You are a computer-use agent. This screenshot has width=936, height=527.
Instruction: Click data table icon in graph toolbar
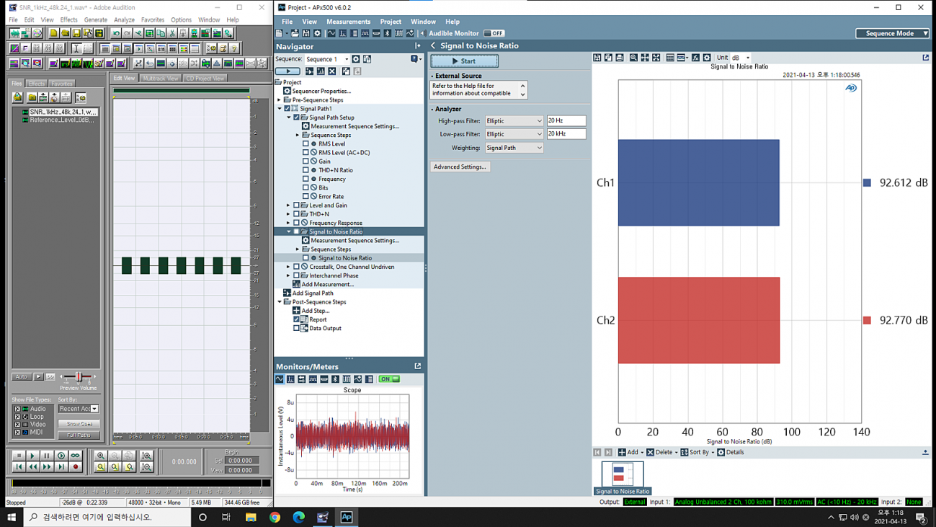click(x=669, y=58)
